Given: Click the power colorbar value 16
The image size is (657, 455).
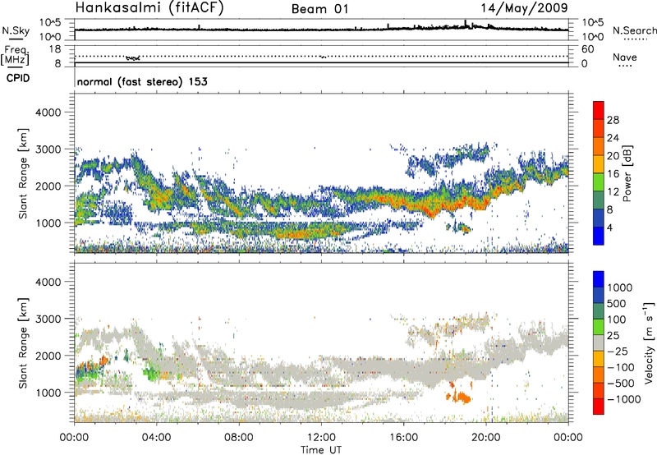Looking at the screenshot, I should click(613, 174).
